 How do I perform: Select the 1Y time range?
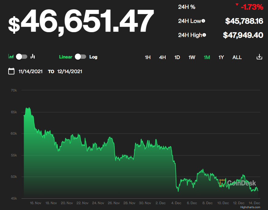point(221,57)
